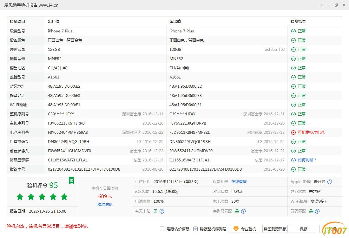Click the green 验 badge on score card
Viewport: 349px width, 238px height.
pyautogui.click(x=71, y=180)
